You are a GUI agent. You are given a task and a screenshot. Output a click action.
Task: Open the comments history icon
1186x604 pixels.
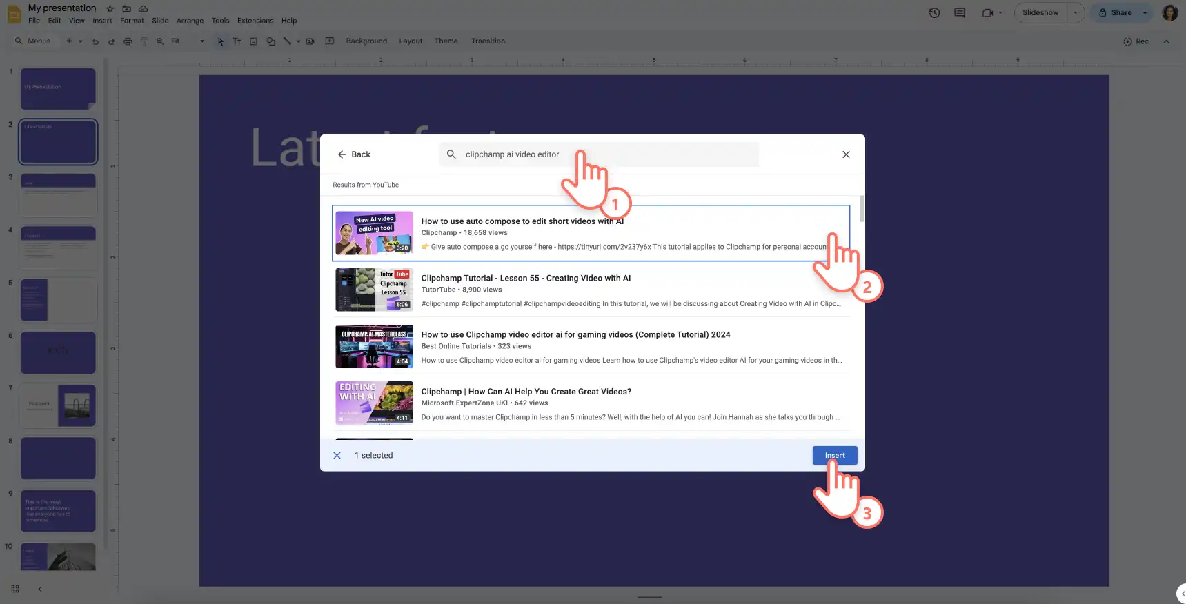(x=960, y=12)
